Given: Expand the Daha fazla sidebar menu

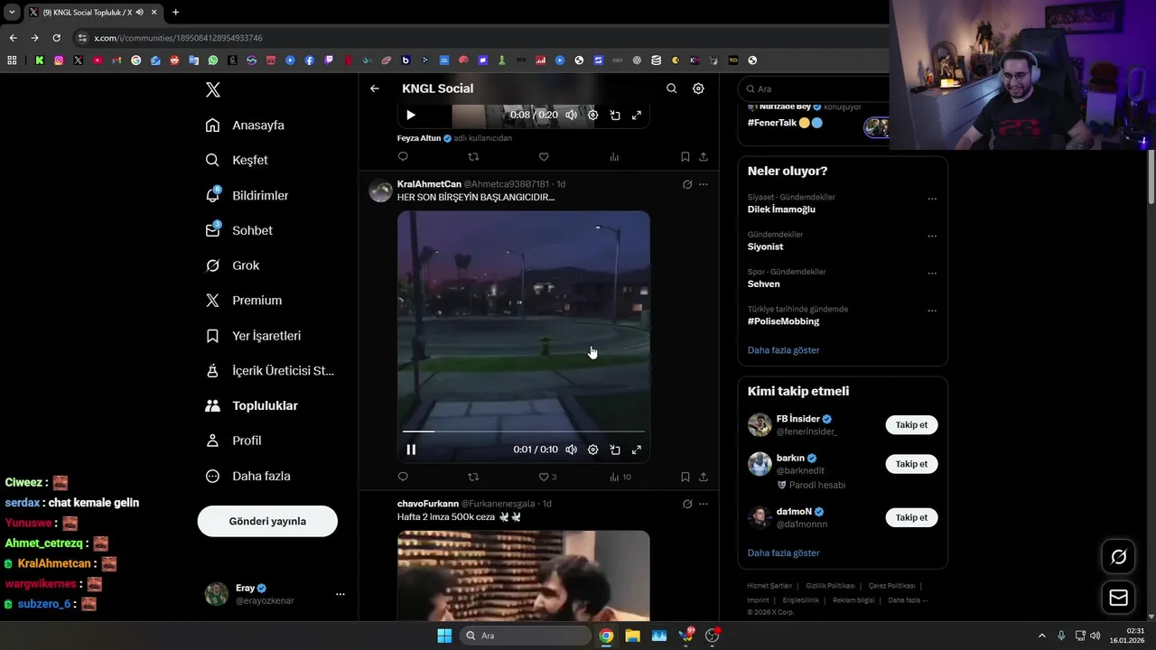Looking at the screenshot, I should point(247,476).
